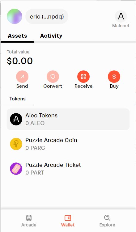Select the Assets tab
This screenshot has height=232, width=136.
click(17, 36)
